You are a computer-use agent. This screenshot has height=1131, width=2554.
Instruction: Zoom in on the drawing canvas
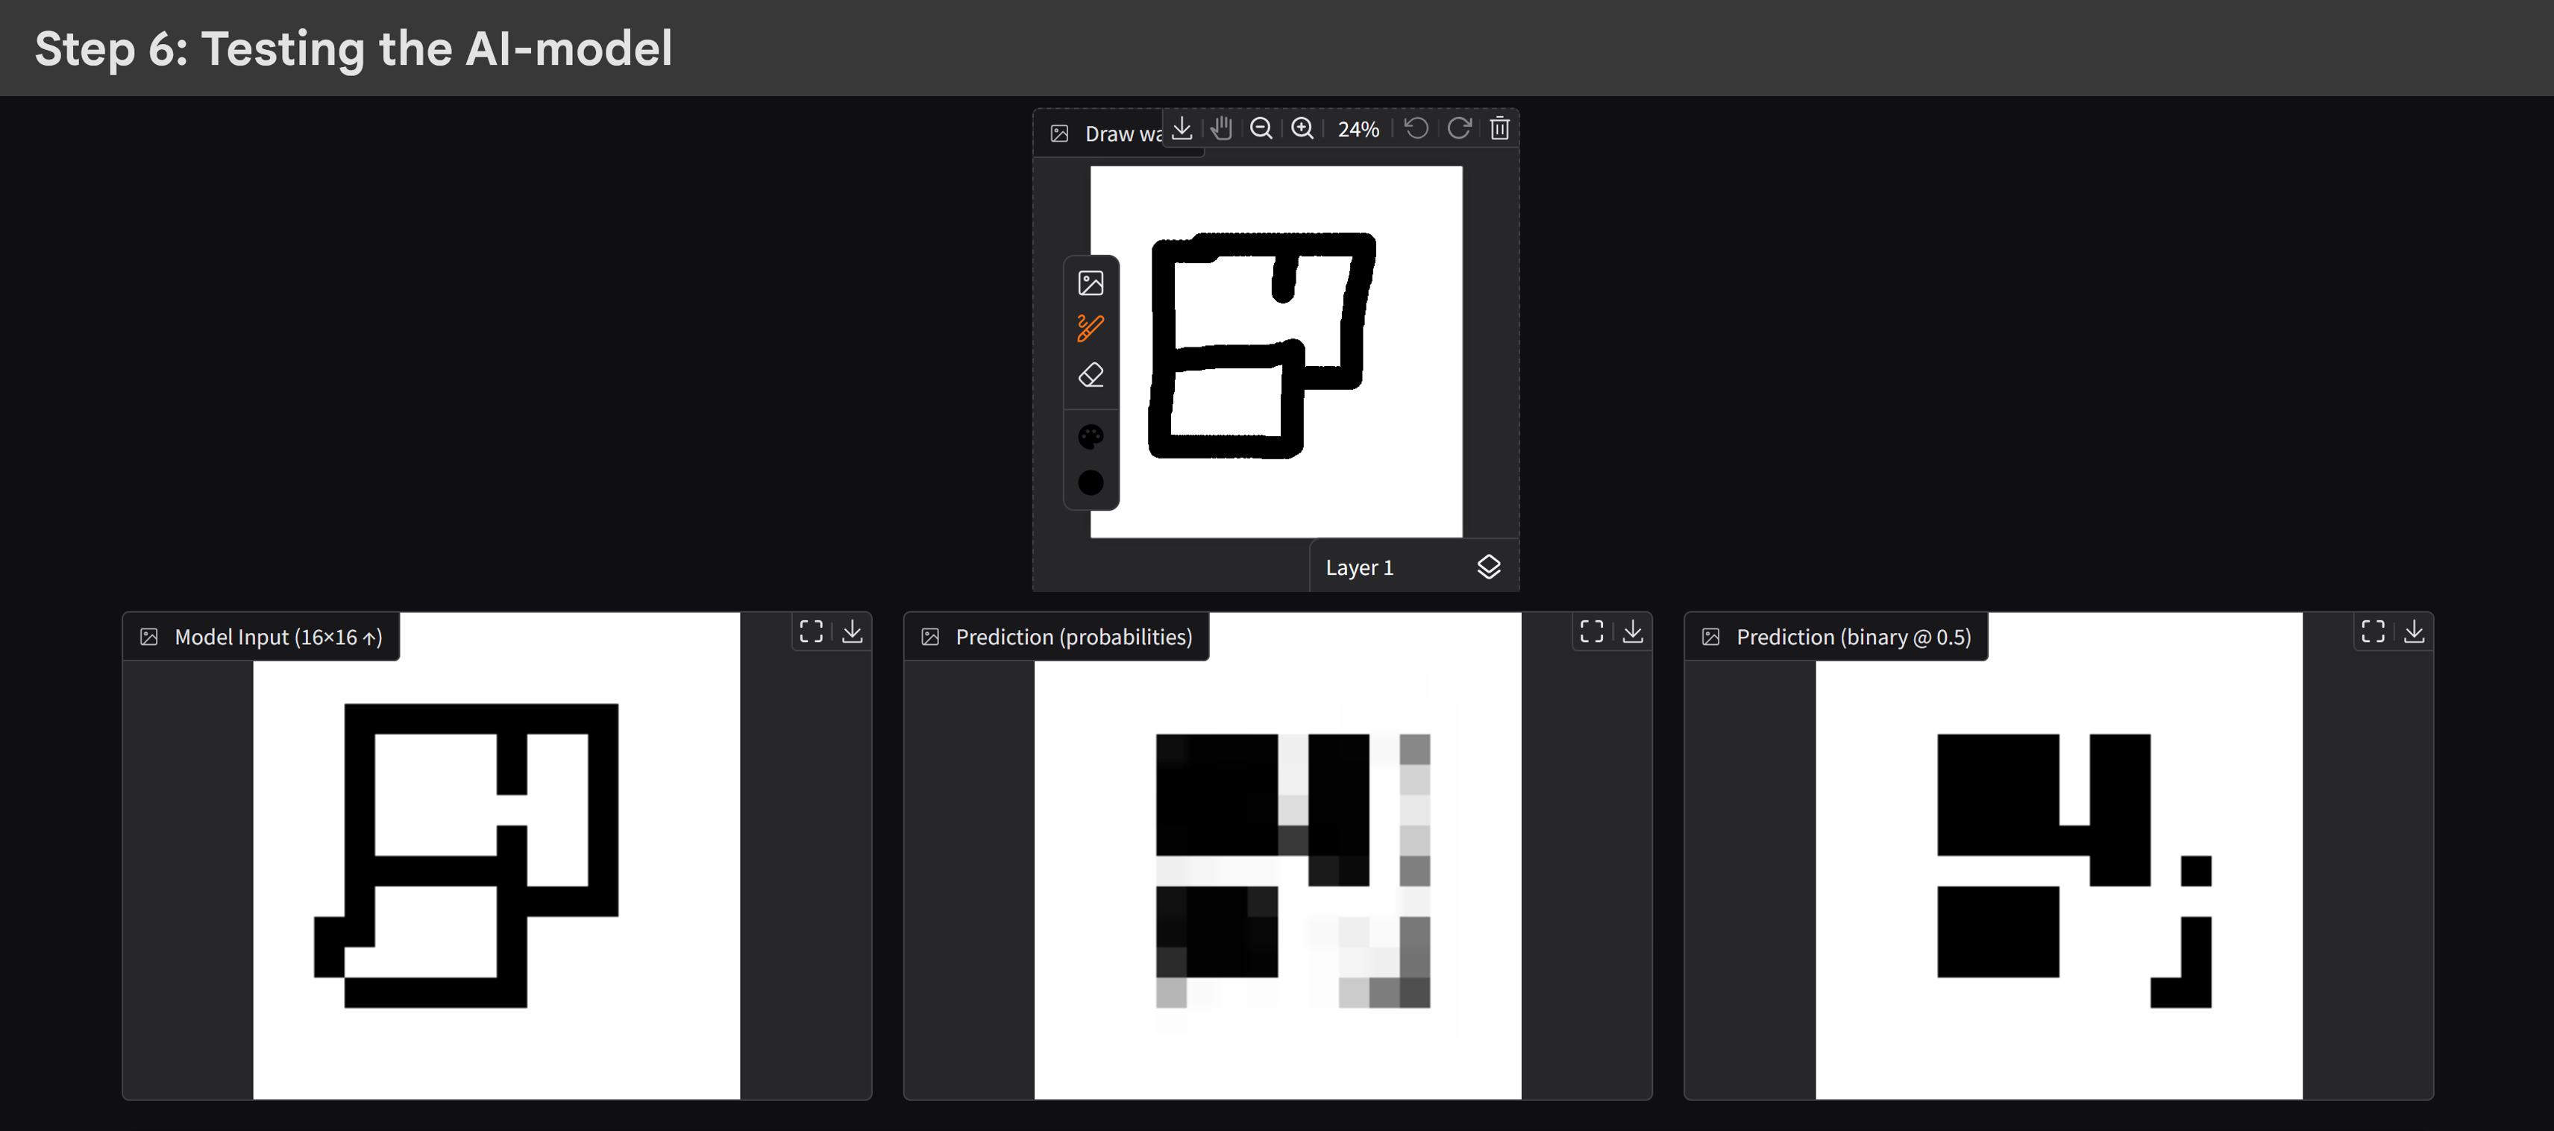[1303, 129]
